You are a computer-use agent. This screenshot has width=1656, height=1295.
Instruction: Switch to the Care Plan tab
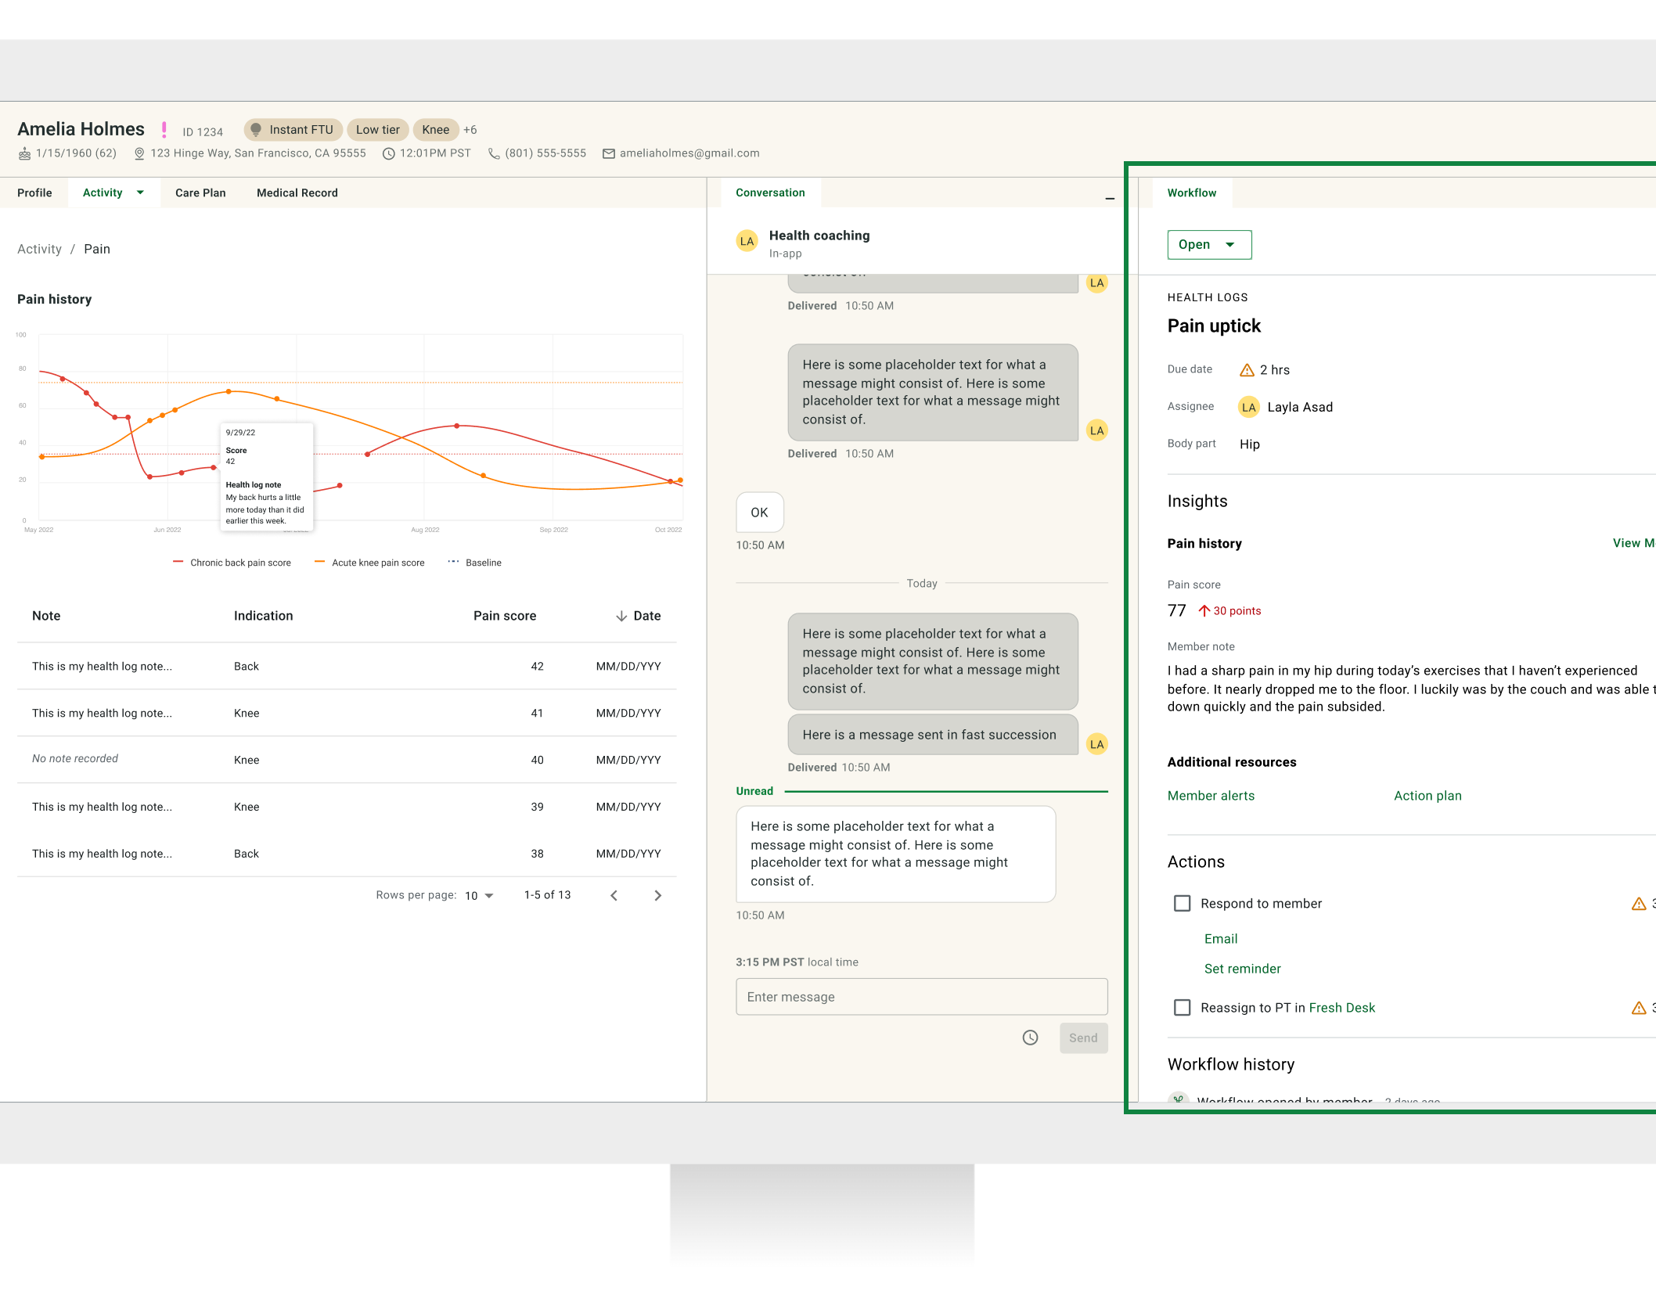[x=200, y=192]
